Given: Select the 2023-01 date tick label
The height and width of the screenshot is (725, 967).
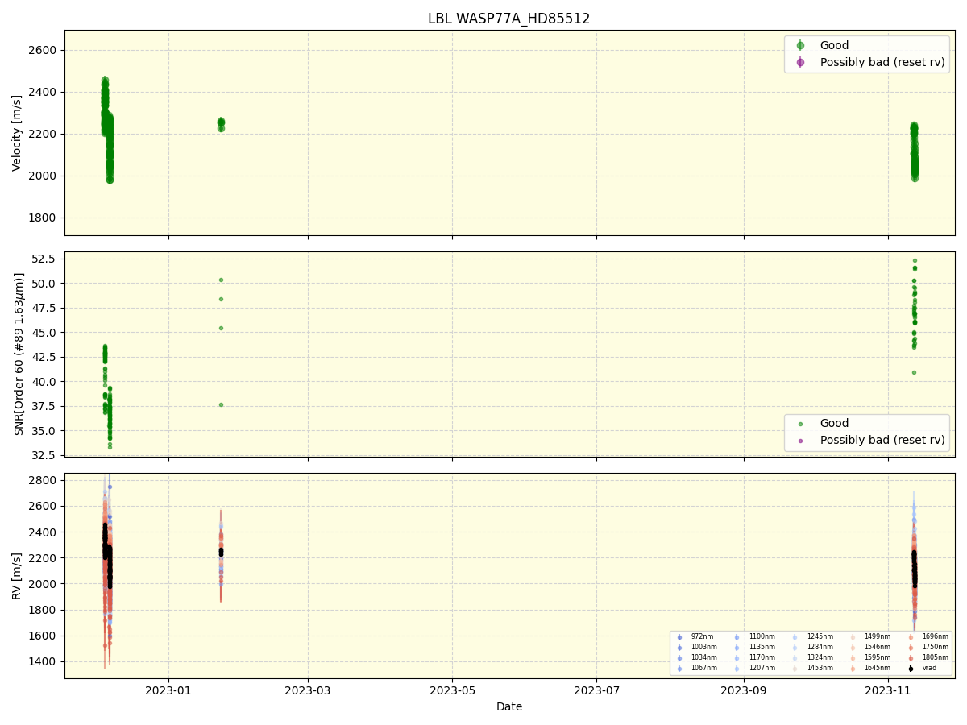Looking at the screenshot, I should pyautogui.click(x=168, y=690).
